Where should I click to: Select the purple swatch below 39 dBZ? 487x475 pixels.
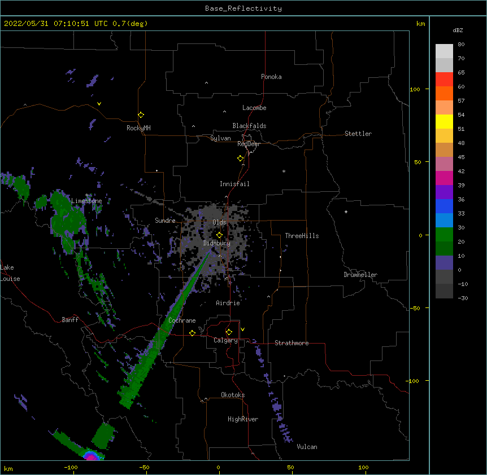(444, 192)
